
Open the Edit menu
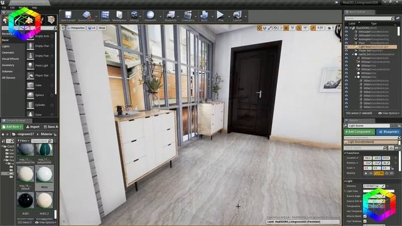tap(13, 8)
